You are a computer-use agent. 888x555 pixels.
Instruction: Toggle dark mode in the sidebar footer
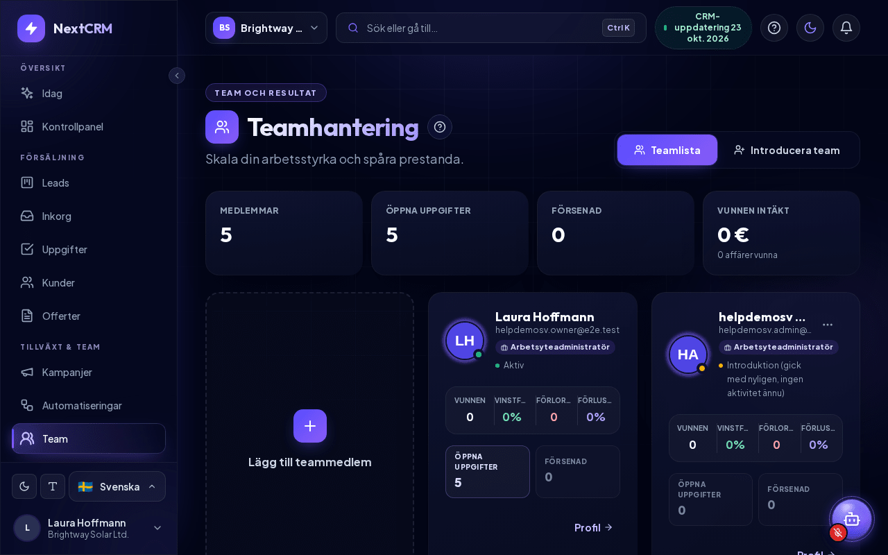(24, 486)
